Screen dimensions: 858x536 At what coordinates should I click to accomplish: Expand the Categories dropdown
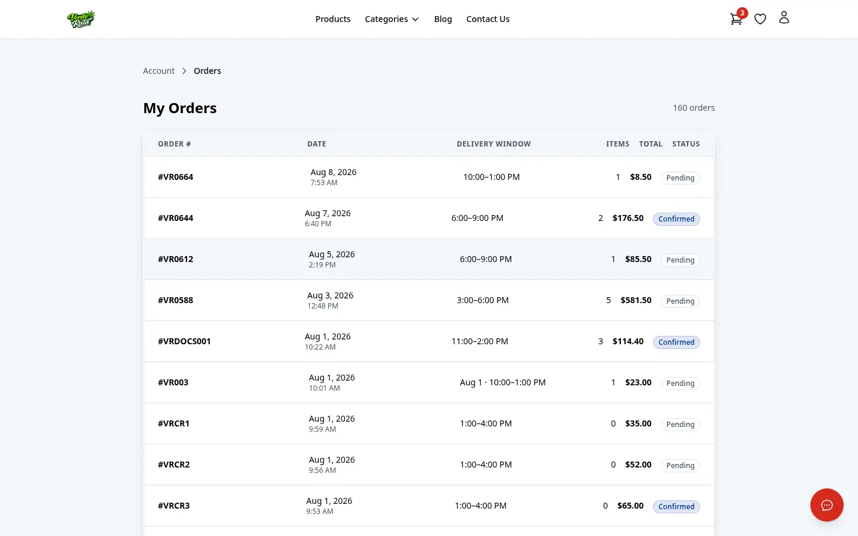(x=391, y=19)
